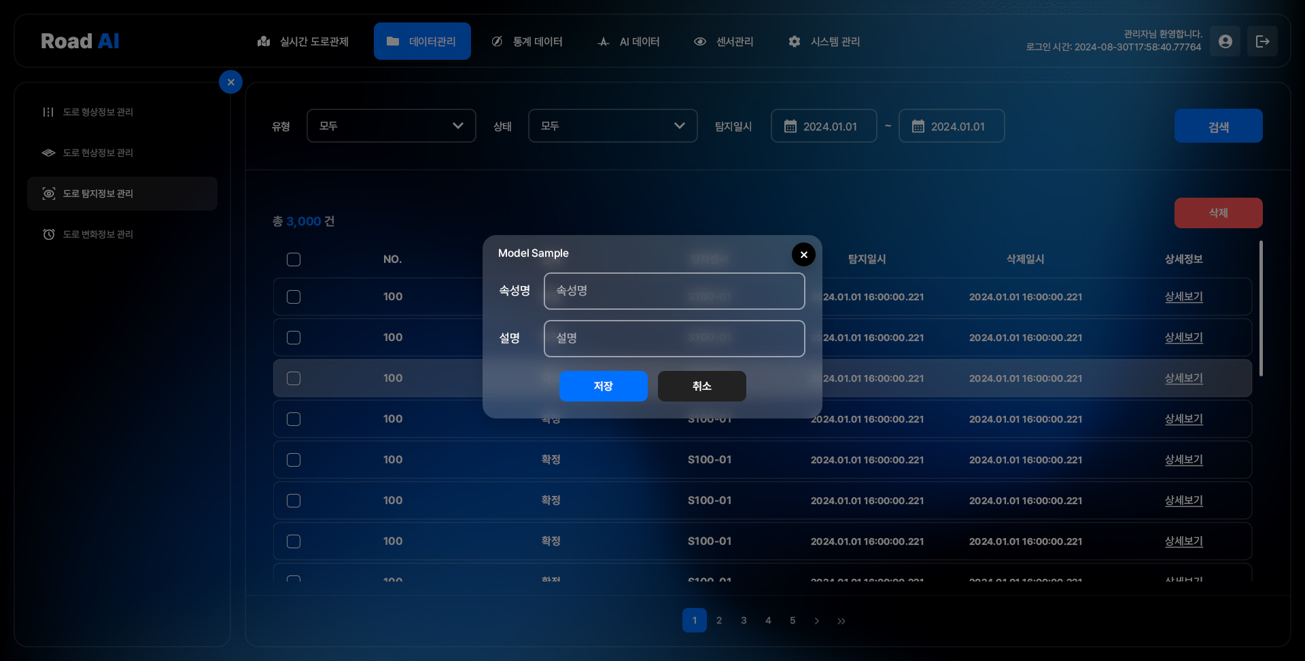Check the sixth row checkbox

294,501
